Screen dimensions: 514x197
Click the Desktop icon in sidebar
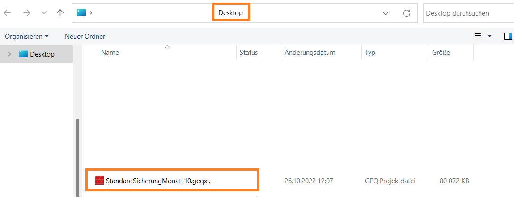(x=23, y=54)
